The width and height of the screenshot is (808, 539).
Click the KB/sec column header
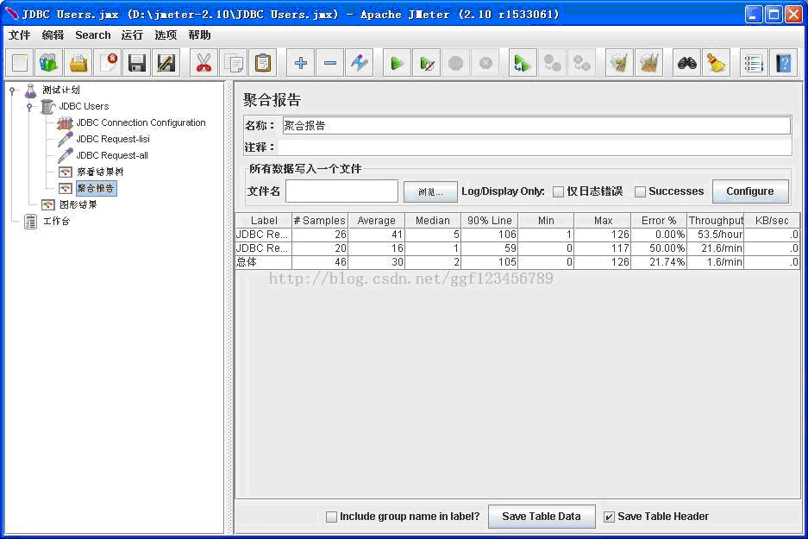[772, 221]
